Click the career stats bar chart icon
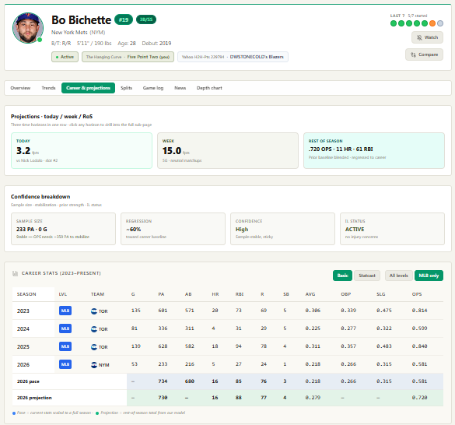The image size is (455, 425). coord(15,273)
